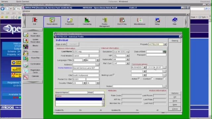Click the Postal Cd. input field

tap(79, 79)
